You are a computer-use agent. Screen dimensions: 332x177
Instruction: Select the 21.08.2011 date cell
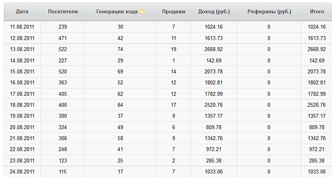coord(22,139)
